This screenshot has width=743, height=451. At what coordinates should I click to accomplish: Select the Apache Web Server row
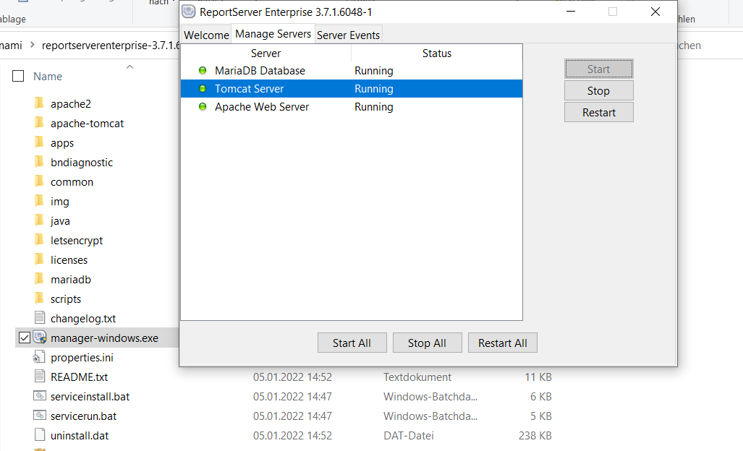352,106
